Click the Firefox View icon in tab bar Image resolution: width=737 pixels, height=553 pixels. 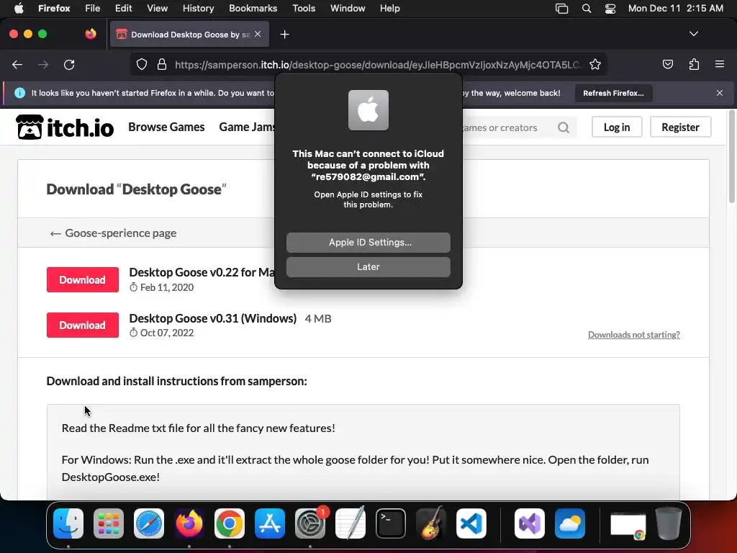91,34
